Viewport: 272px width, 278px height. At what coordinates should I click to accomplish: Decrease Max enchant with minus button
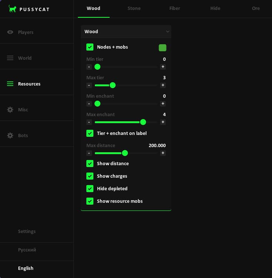pos(89,122)
